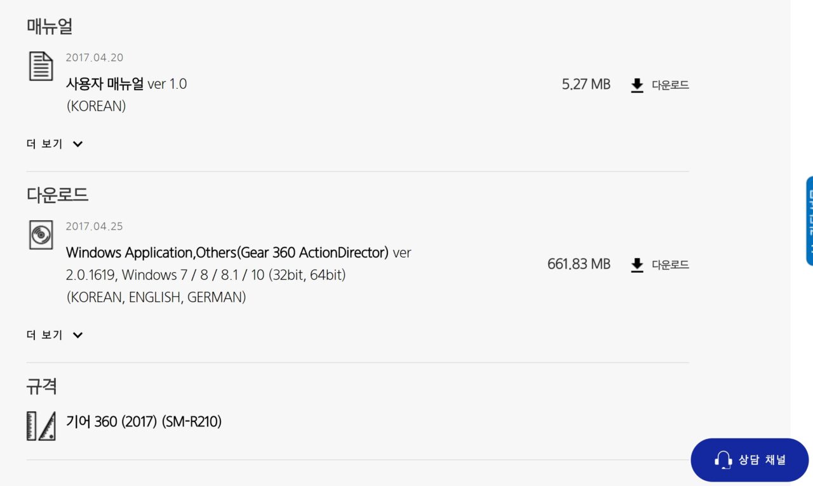The width and height of the screenshot is (813, 486).
Task: Open the 상담 채널 support button
Action: 749,459
